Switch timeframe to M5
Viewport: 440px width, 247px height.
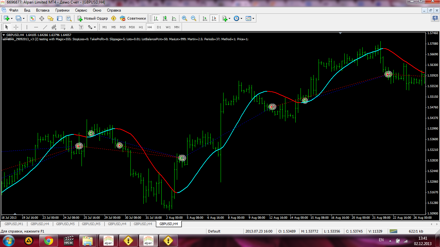pos(114,27)
